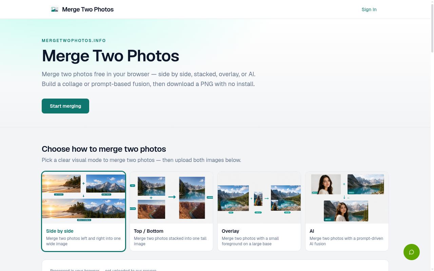Click 'Merge two photos left and right' description
The image size is (434, 271).
[83, 241]
